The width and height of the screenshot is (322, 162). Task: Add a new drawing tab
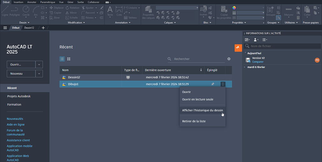tap(43, 28)
